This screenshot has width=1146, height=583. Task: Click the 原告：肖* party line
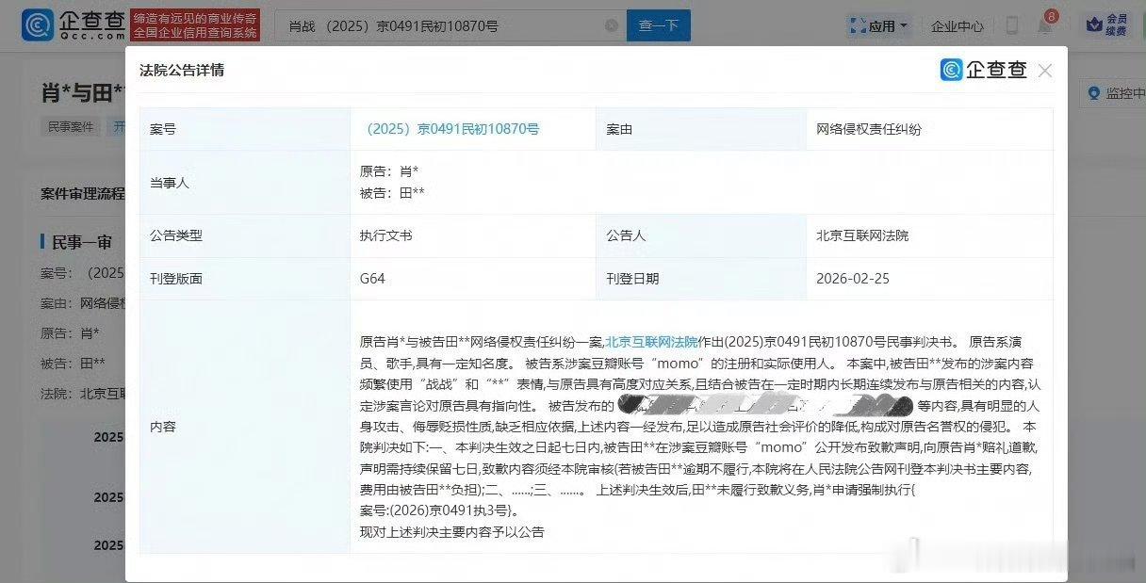[x=389, y=171]
